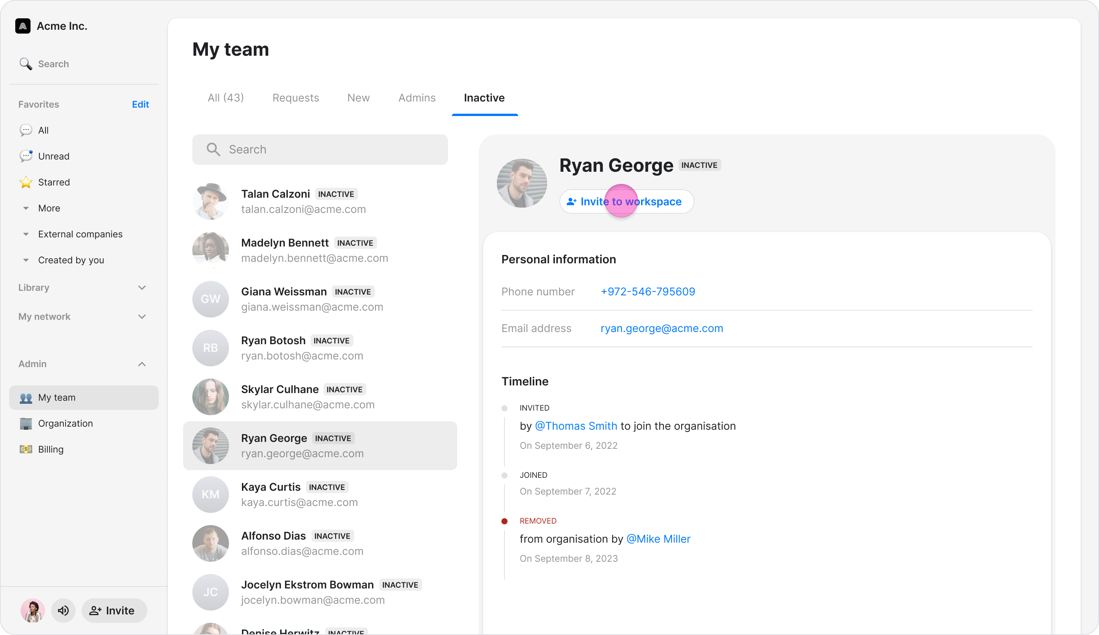Click the team member Search field
The height and width of the screenshot is (635, 1099).
pyautogui.click(x=320, y=150)
